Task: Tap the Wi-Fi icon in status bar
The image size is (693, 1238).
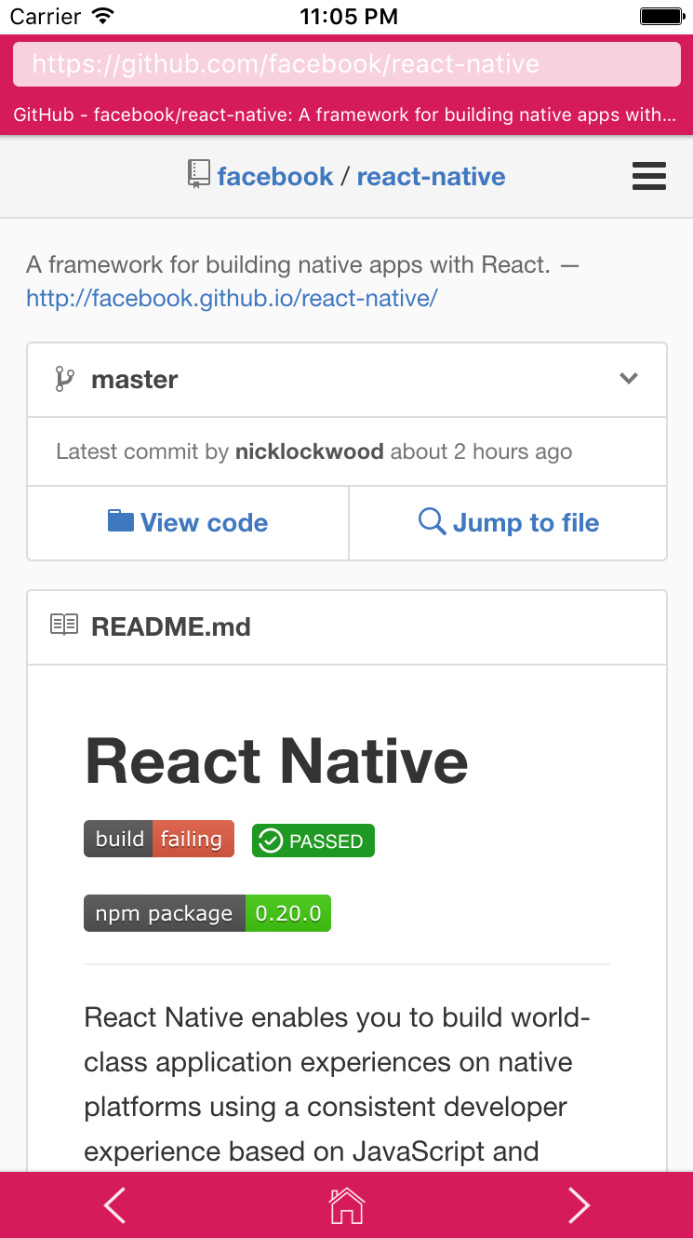Action: coord(103,15)
